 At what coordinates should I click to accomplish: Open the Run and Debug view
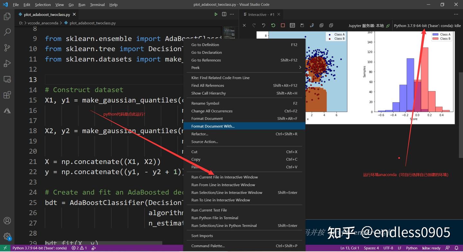[x=7, y=63]
